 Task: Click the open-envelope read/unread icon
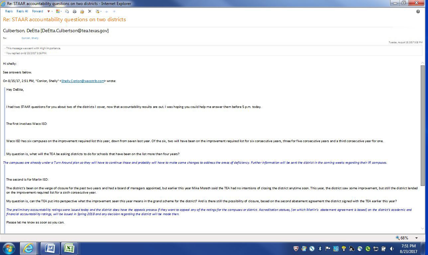coord(82,11)
